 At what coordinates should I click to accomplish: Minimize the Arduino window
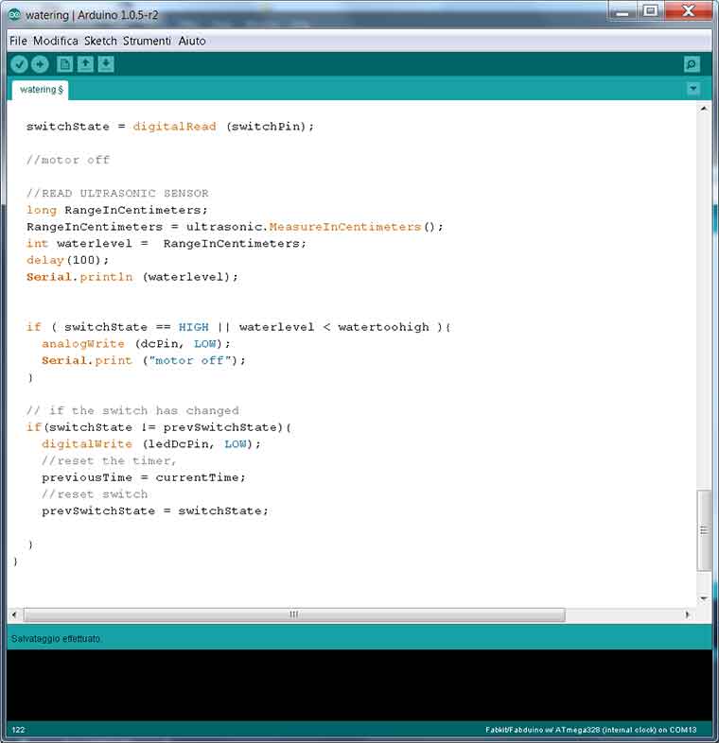[623, 11]
